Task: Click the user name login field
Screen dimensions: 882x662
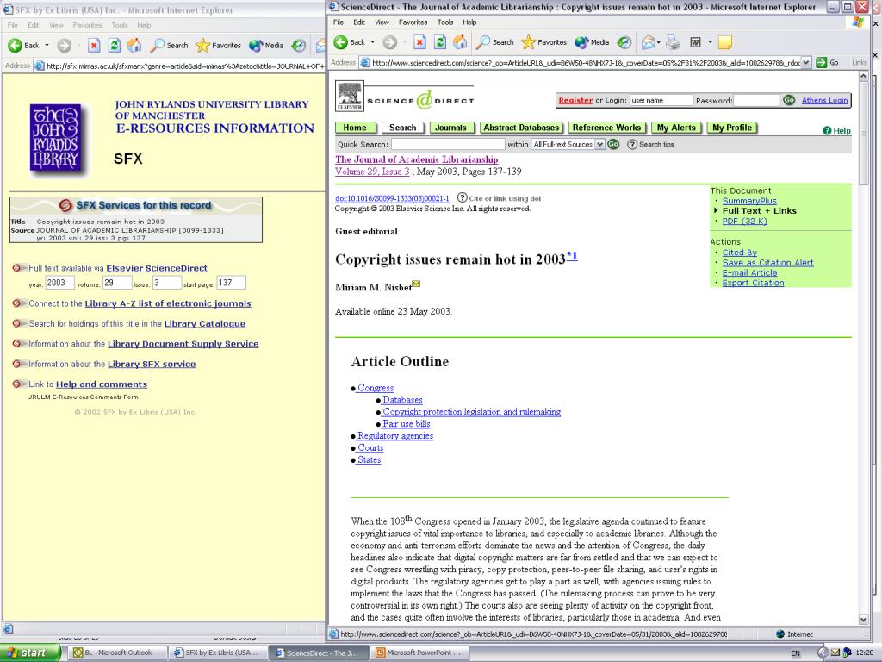Action: coord(661,100)
